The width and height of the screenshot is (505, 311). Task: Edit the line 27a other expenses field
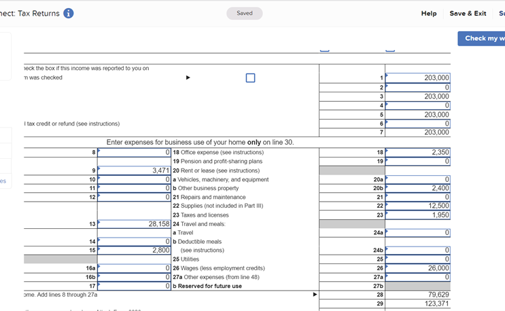pyautogui.click(x=418, y=277)
